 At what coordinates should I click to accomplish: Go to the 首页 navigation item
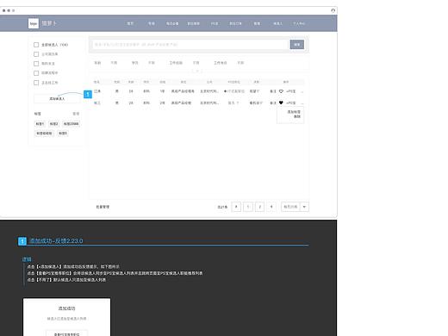coord(130,23)
